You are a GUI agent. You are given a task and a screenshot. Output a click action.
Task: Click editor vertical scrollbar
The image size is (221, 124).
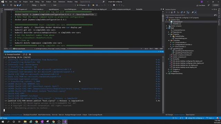point(163,30)
